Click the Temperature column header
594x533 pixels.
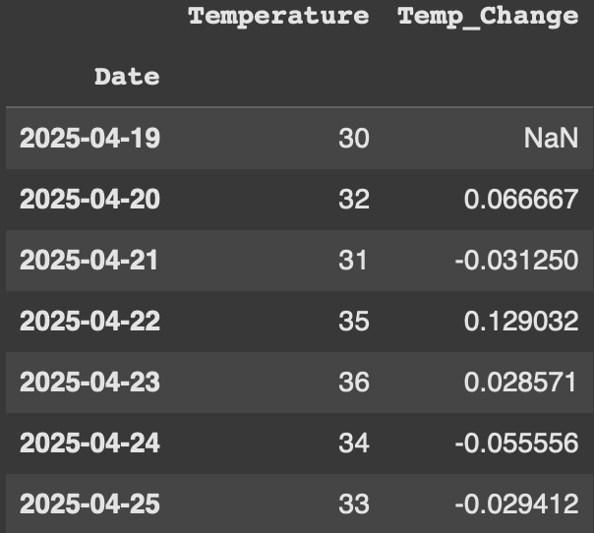point(278,17)
